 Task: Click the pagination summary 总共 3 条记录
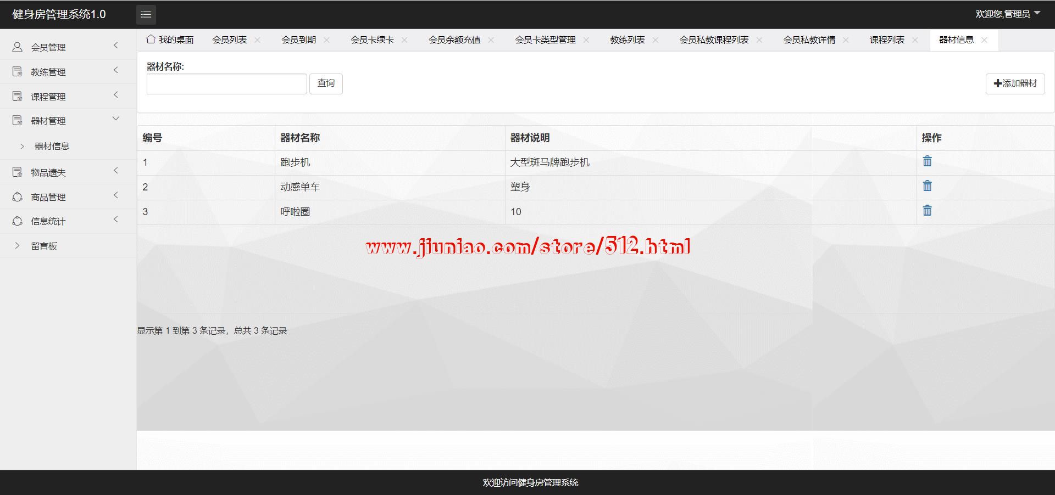(260, 330)
